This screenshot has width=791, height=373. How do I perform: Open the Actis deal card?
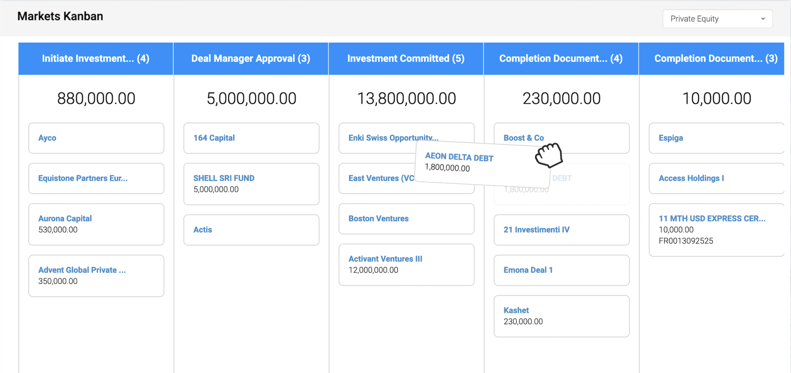tap(251, 230)
